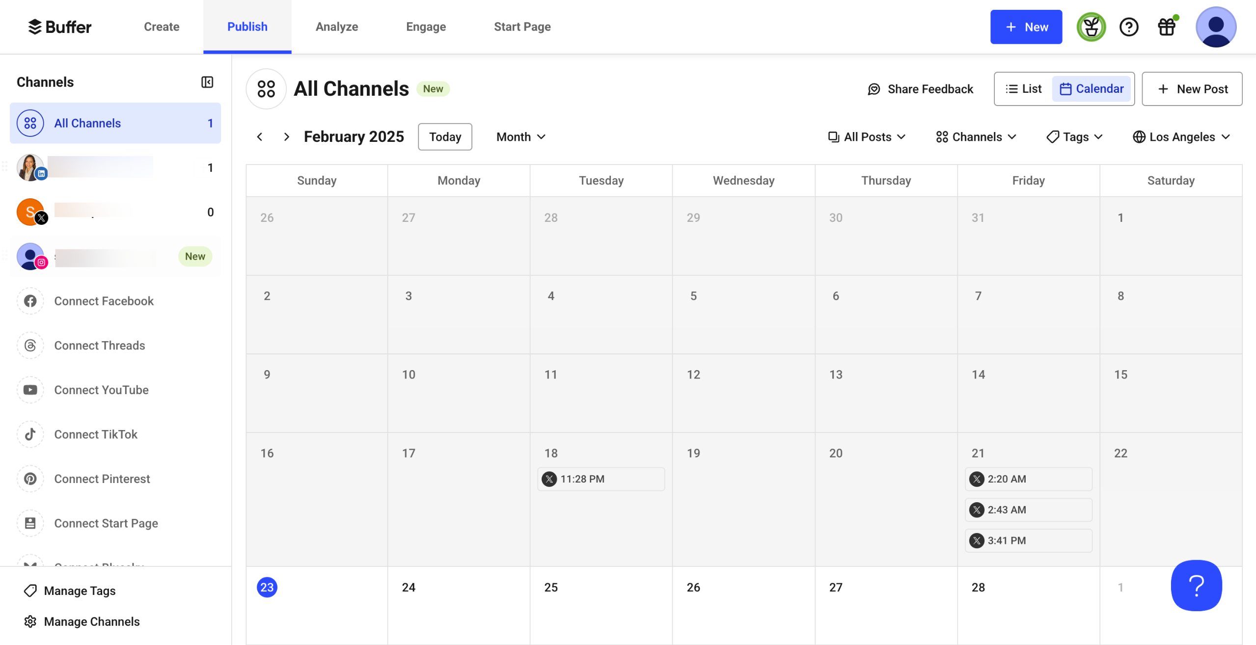Switch to Calendar view

pyautogui.click(x=1091, y=89)
